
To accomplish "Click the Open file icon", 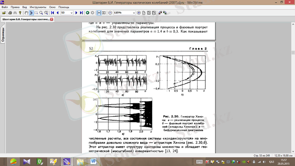I will click(3, 13).
